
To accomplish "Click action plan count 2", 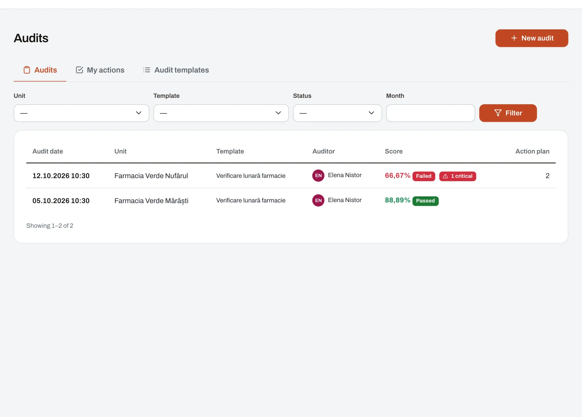I will click(x=547, y=176).
